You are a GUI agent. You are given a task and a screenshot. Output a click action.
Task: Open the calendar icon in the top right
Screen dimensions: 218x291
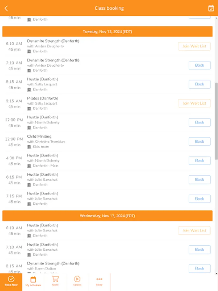211,8
